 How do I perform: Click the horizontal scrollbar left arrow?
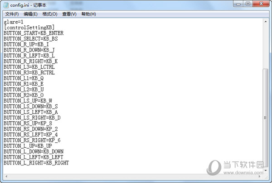coord(6,176)
